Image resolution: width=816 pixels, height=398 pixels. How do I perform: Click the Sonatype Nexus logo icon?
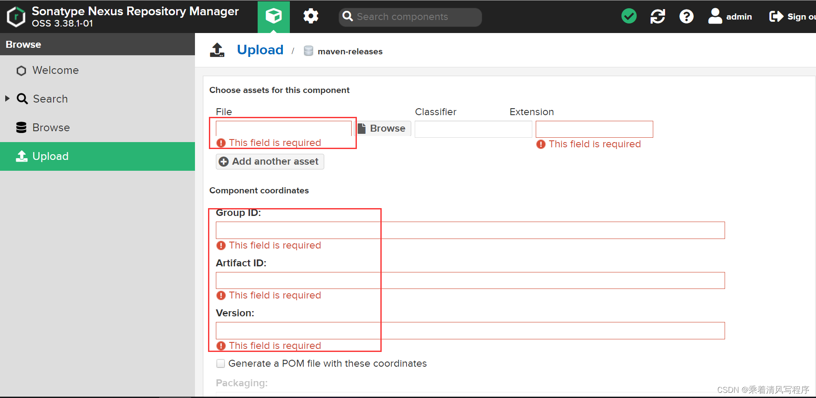[16, 17]
